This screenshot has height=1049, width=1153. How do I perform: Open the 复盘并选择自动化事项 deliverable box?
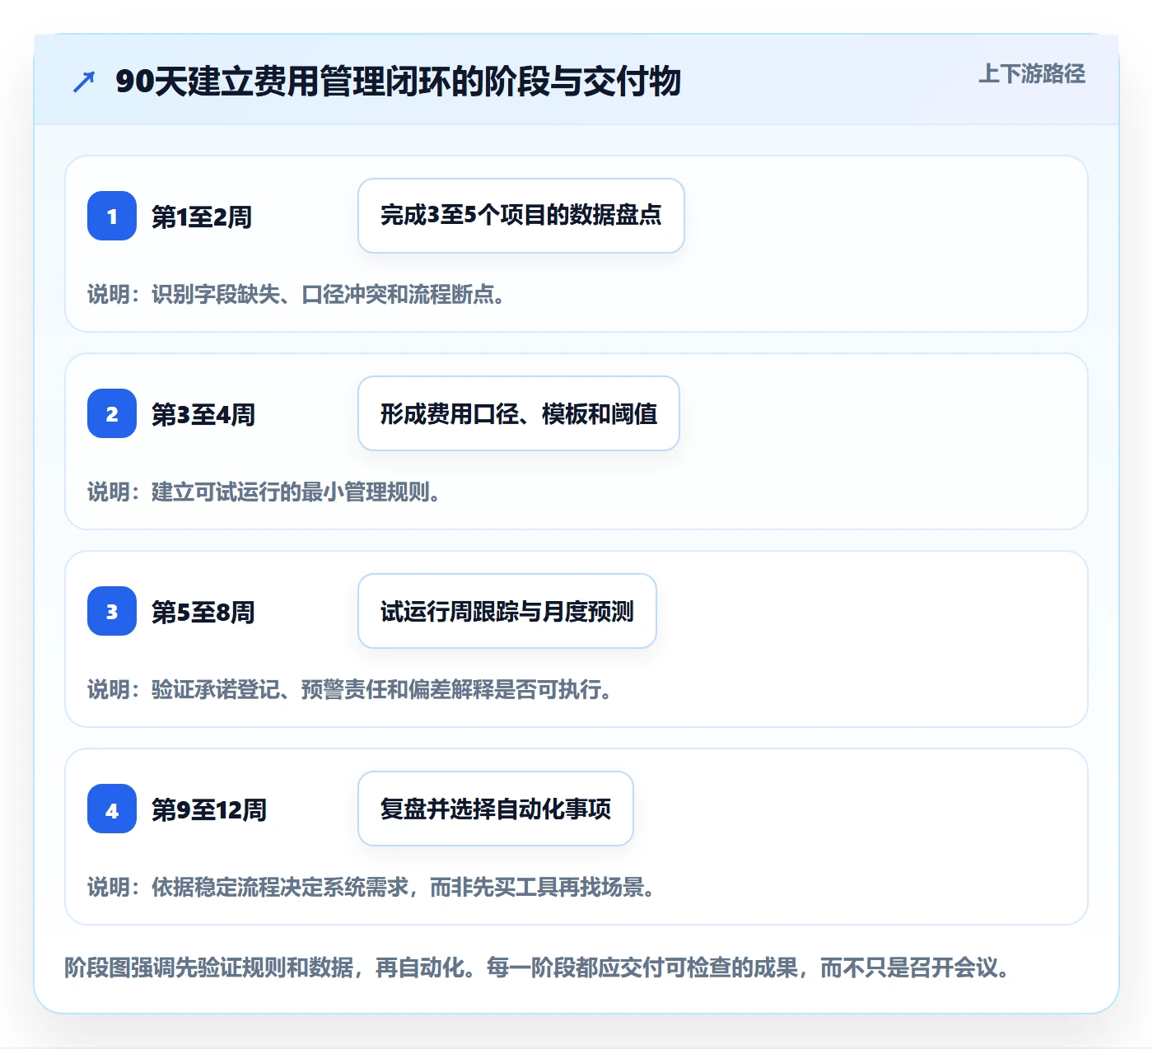pos(496,809)
